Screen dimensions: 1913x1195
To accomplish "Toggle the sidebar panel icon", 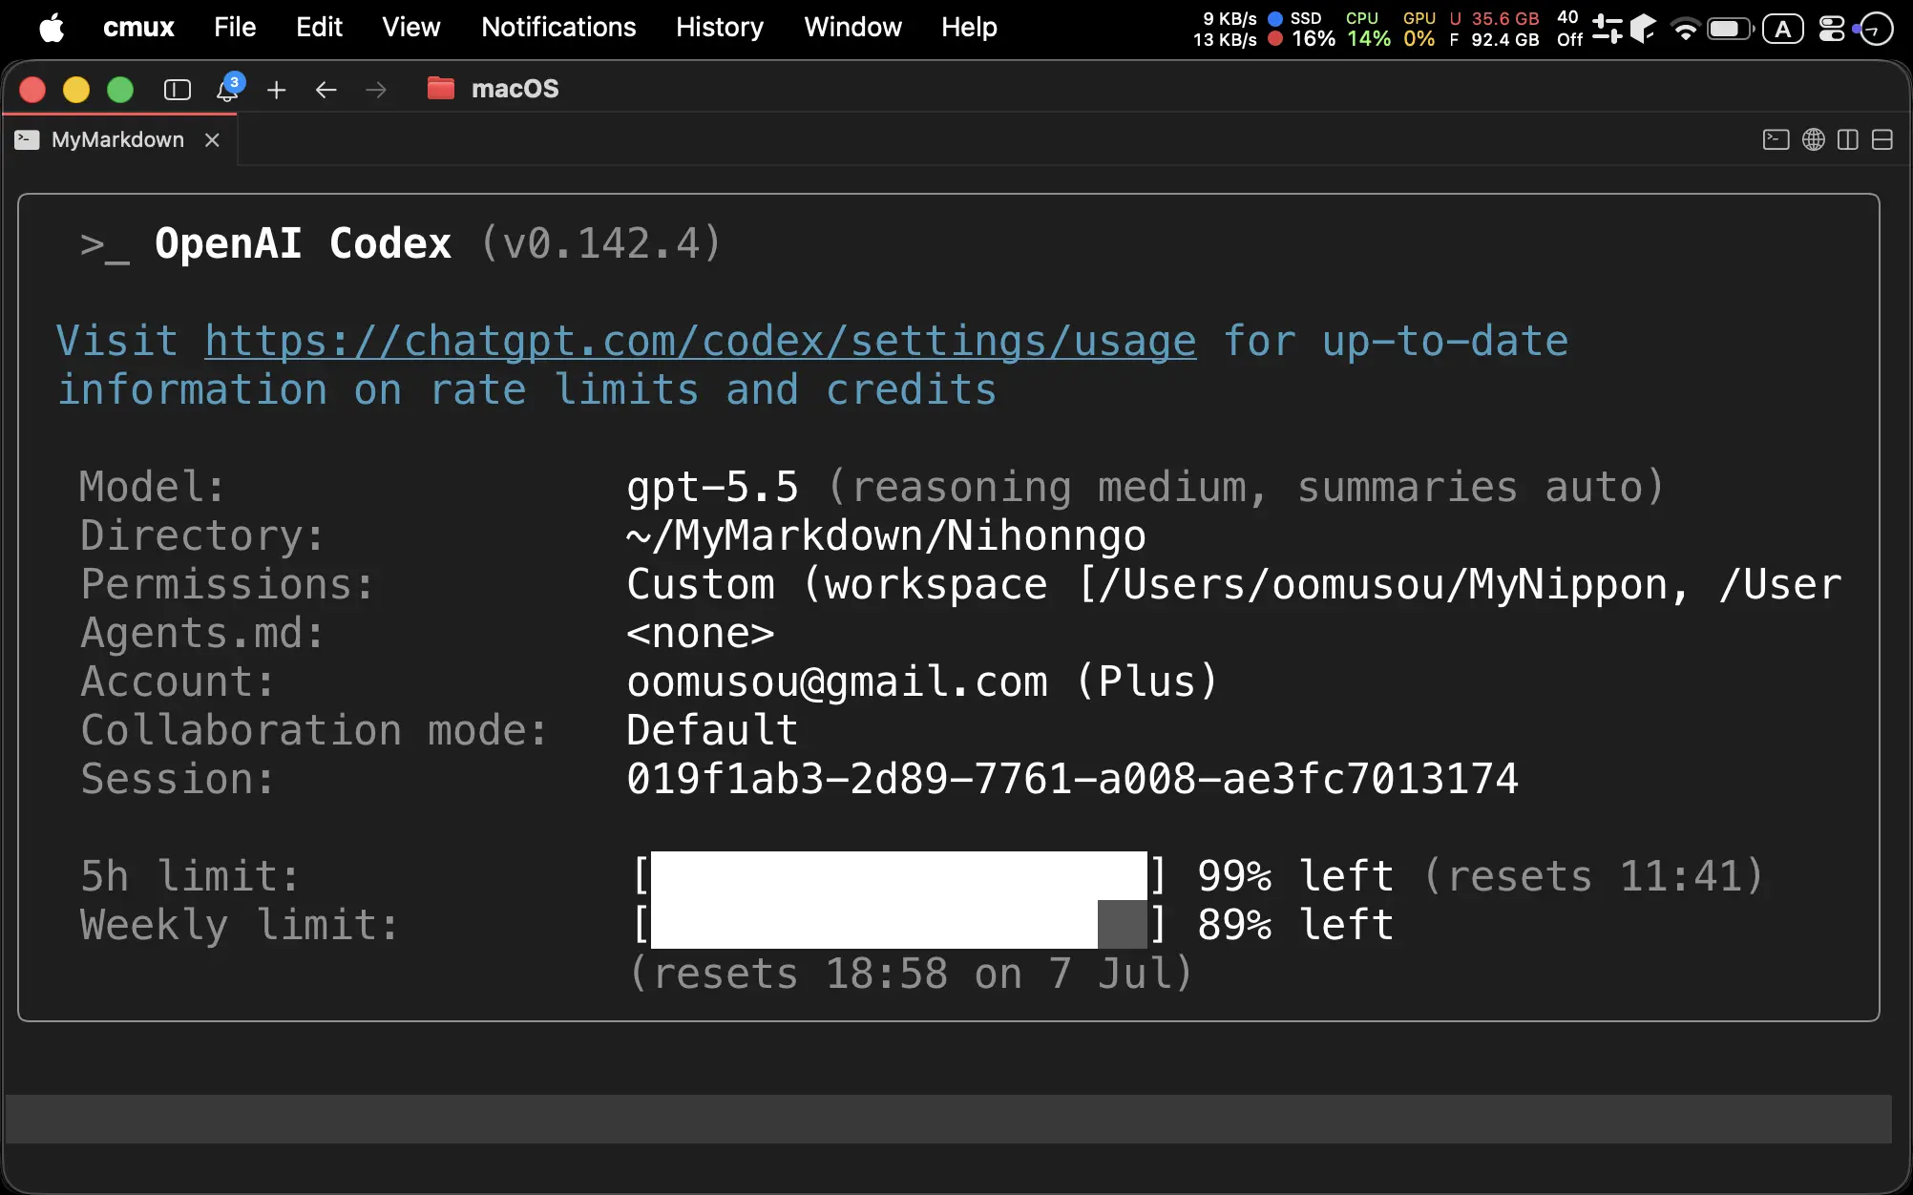I will 178,90.
